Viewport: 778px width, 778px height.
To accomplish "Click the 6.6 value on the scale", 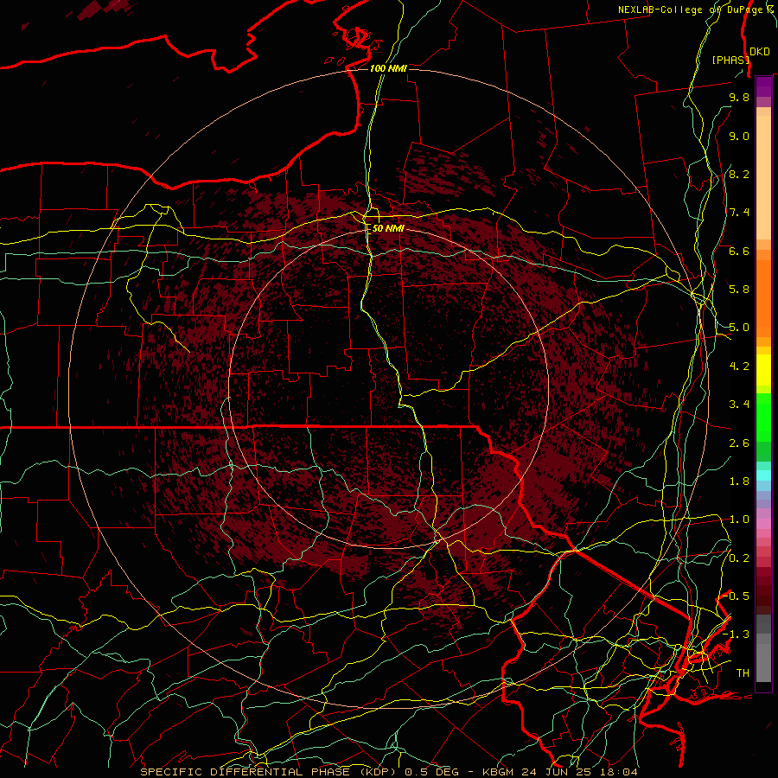I will click(x=739, y=252).
